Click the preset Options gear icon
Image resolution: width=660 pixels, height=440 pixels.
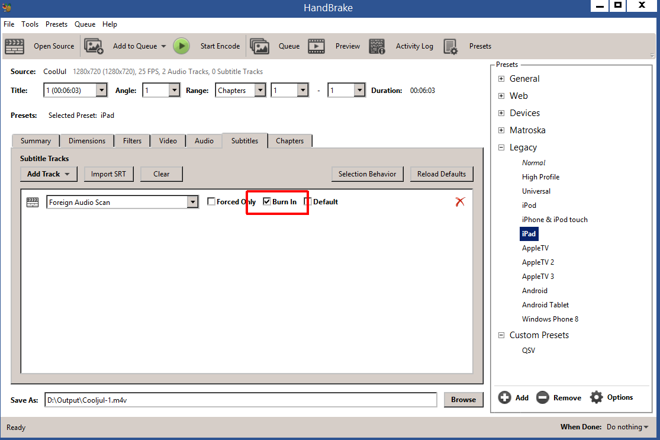coord(596,397)
